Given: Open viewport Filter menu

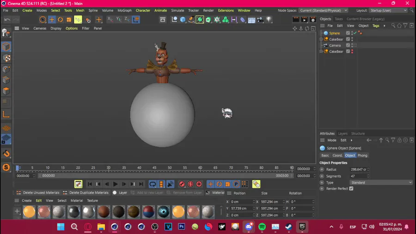Looking at the screenshot, I should [x=86, y=28].
